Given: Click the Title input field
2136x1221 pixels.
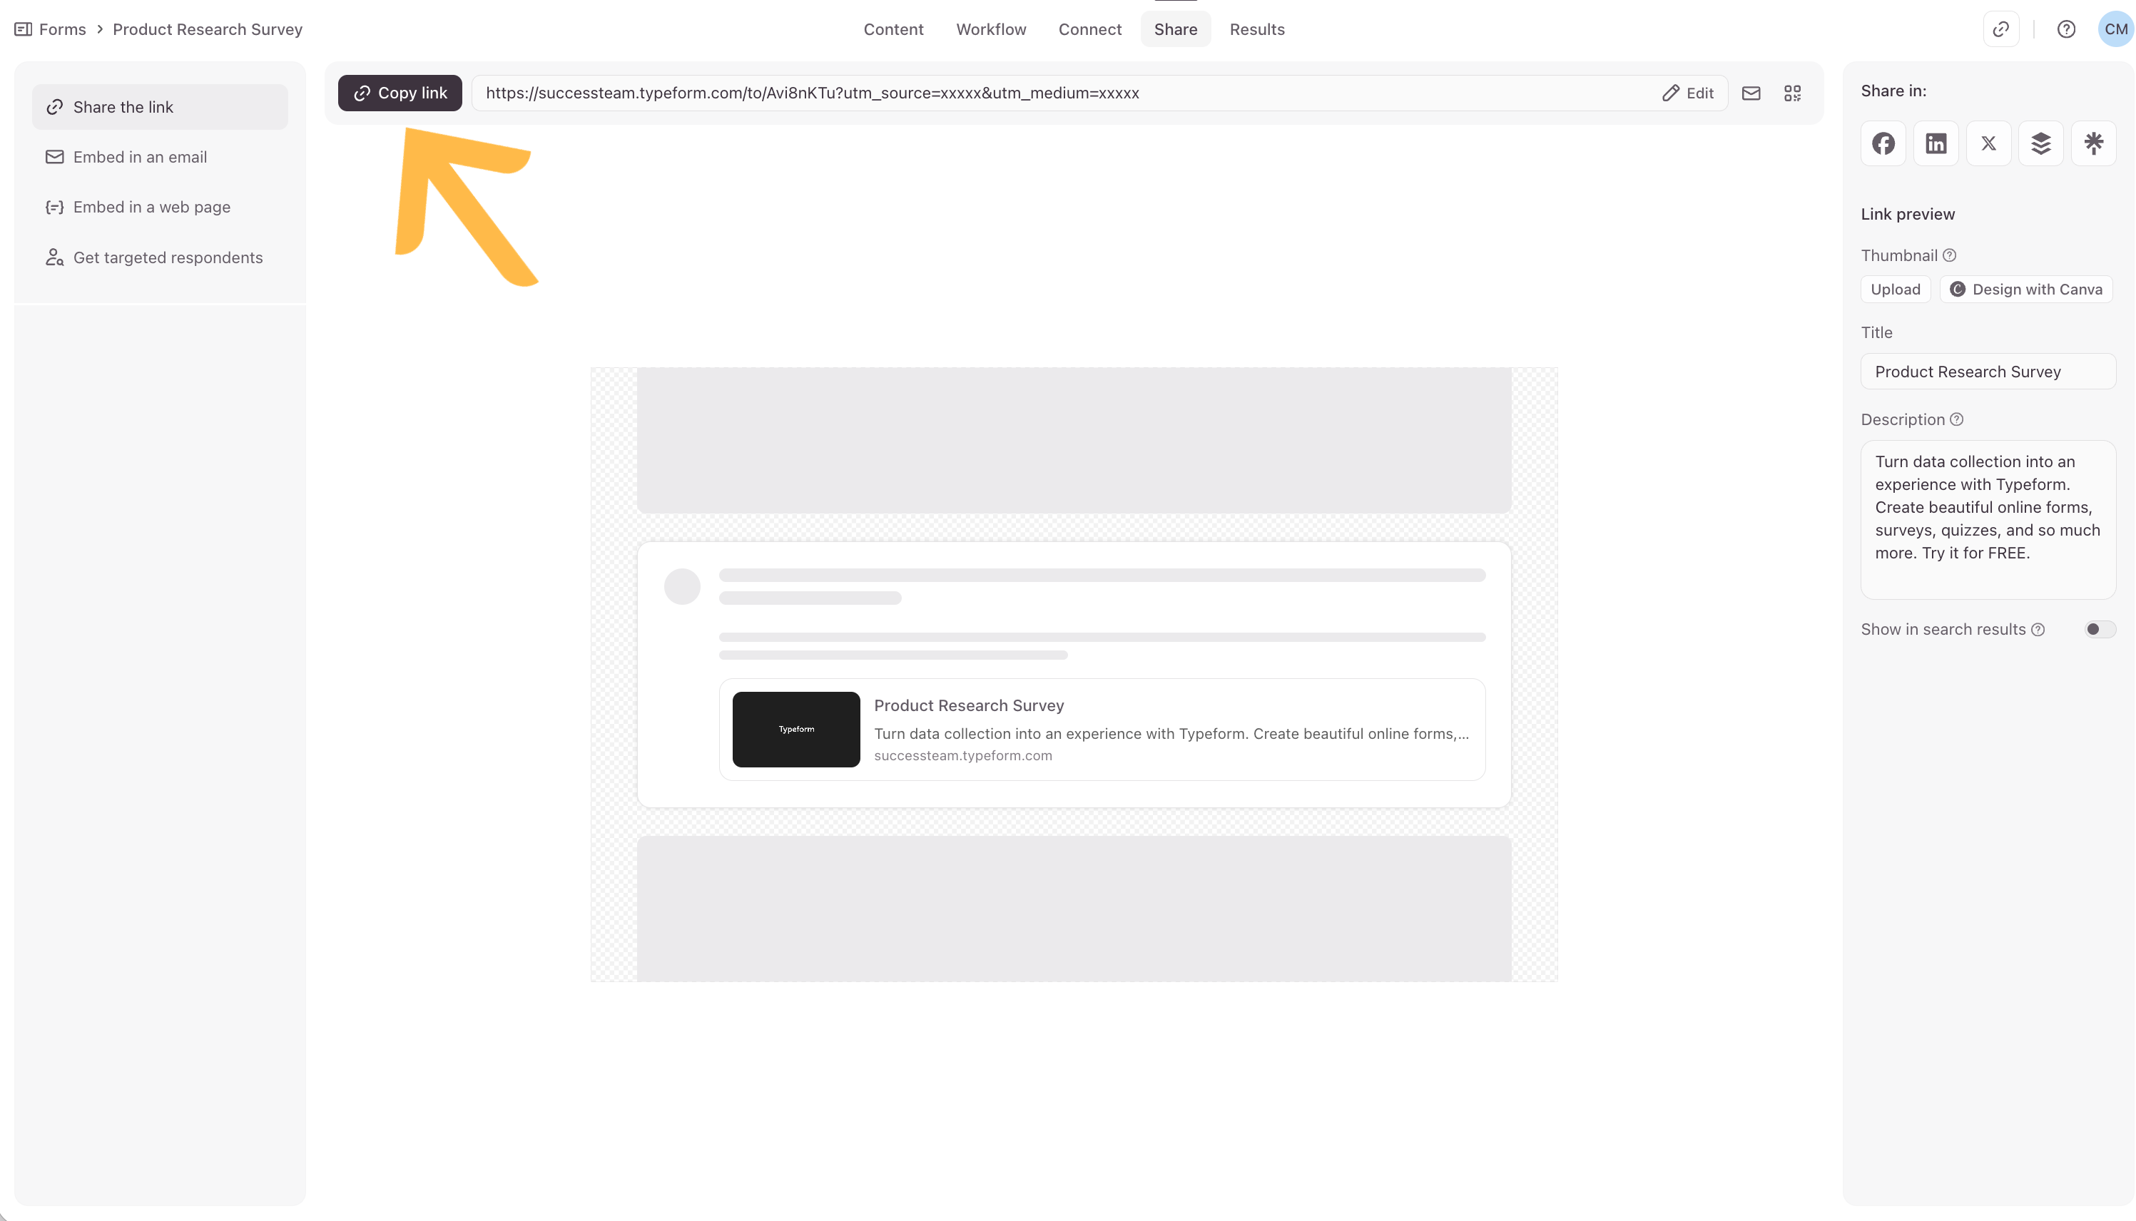Looking at the screenshot, I should pos(1987,372).
